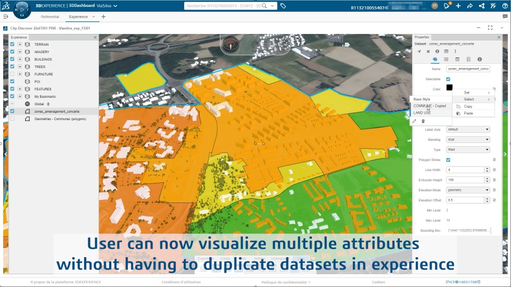Select the Referential tab
511x287 pixels.
click(50, 16)
